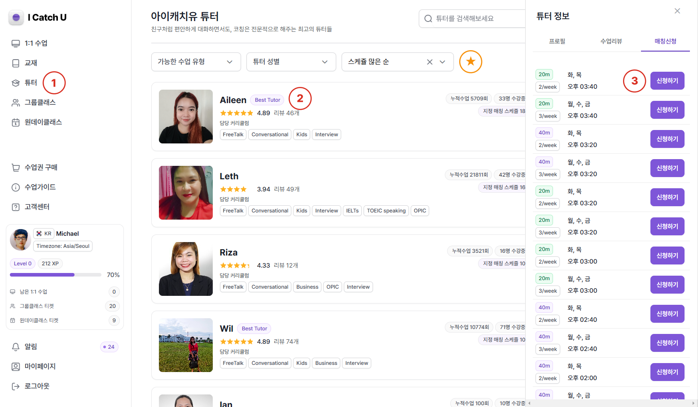Apply for 화, 목 오후 02:40 slot
The image size is (698, 407).
coord(667,314)
